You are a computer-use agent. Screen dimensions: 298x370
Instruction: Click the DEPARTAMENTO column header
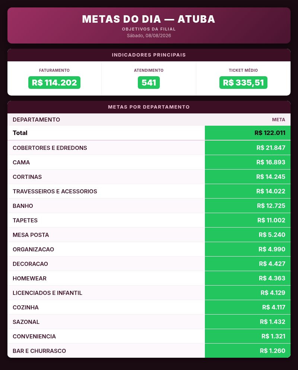pos(37,120)
